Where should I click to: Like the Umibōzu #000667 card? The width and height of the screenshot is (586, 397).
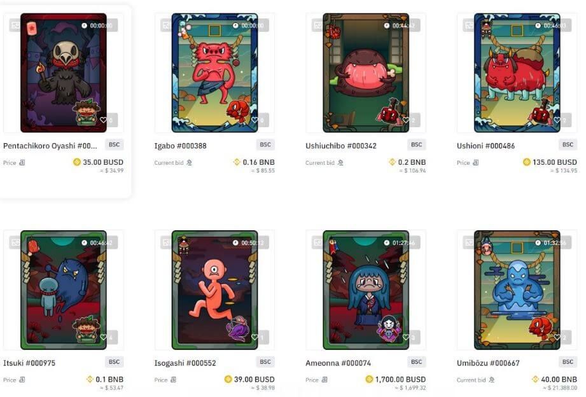click(x=557, y=337)
